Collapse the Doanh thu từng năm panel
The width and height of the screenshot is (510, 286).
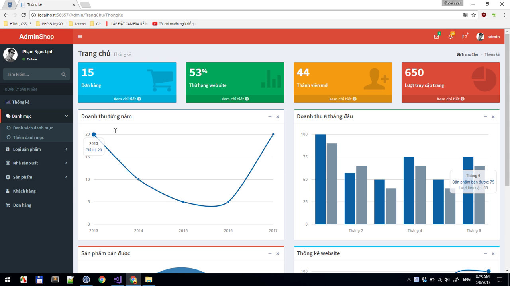270,116
